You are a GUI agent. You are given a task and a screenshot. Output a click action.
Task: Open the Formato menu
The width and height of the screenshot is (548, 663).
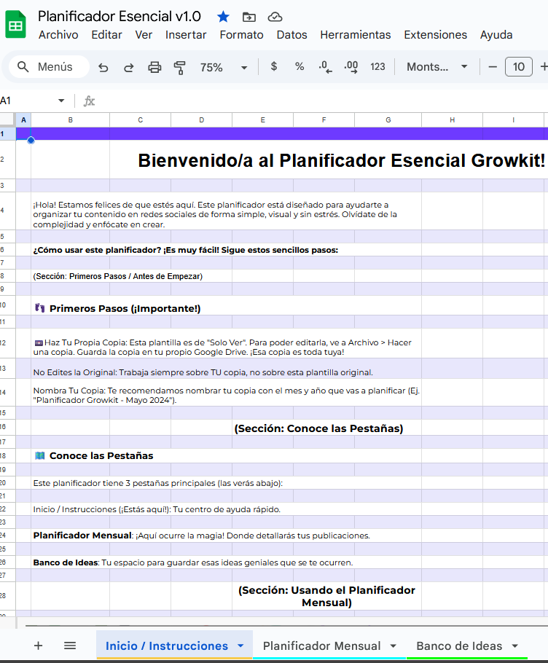click(x=241, y=35)
